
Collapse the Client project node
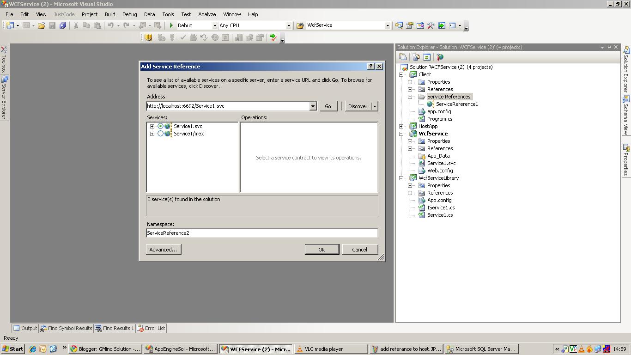pos(401,74)
